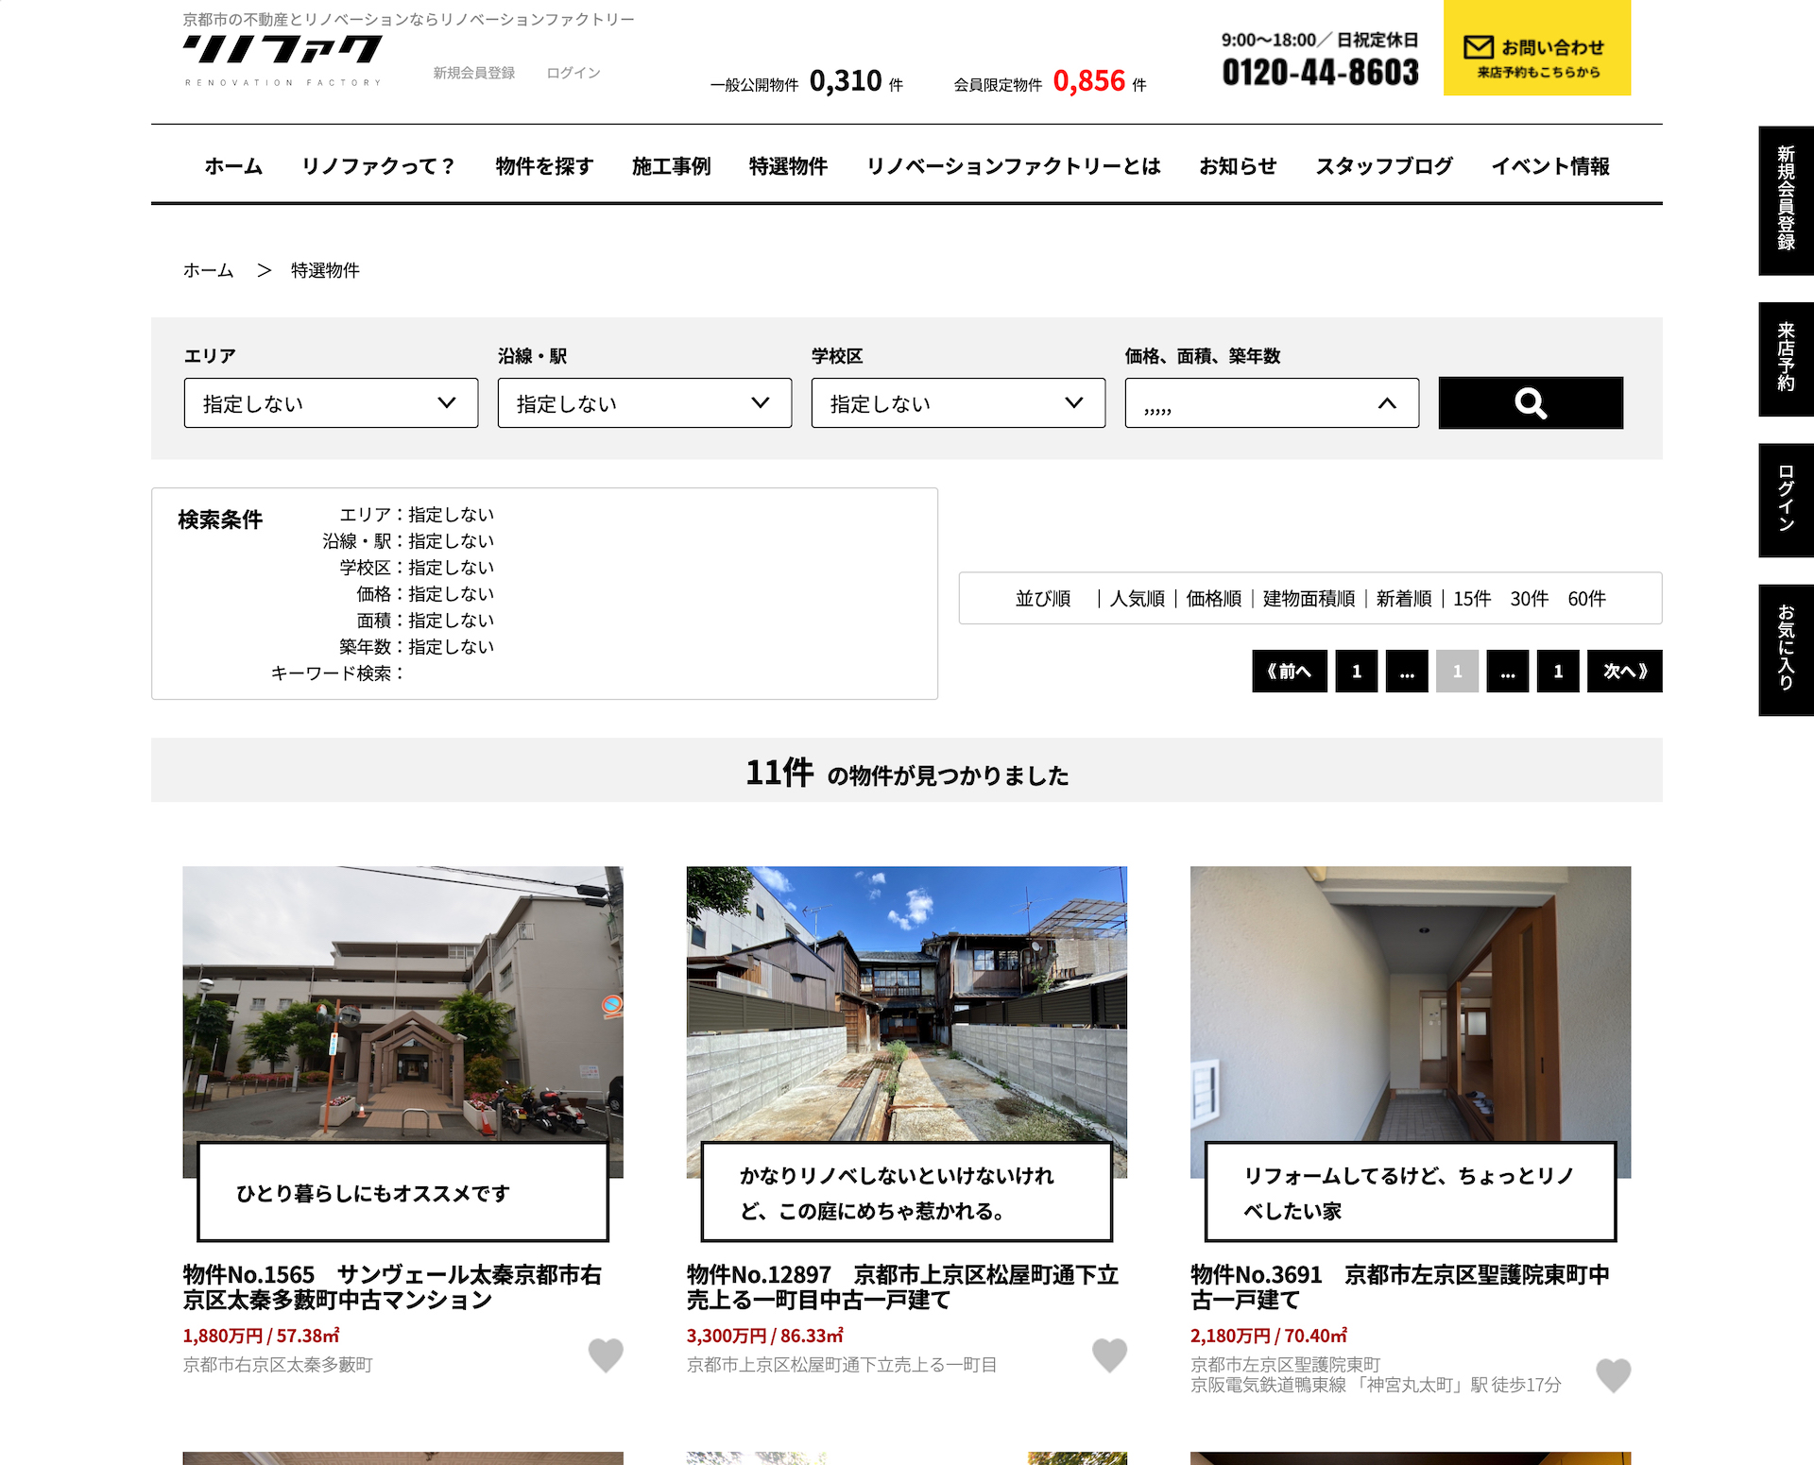1814x1465 pixels.
Task: Favorite 物件No.12897 with heart icon
Action: 1109,1355
